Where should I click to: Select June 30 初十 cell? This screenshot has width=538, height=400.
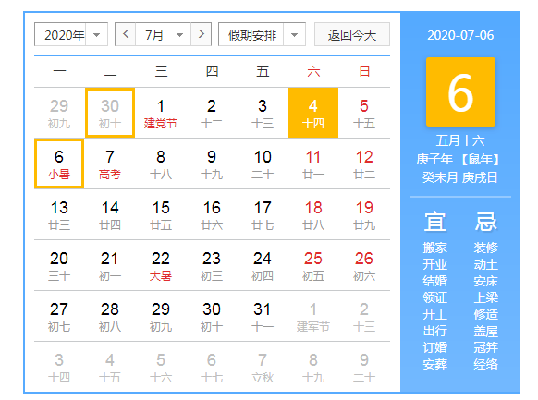[x=110, y=113]
